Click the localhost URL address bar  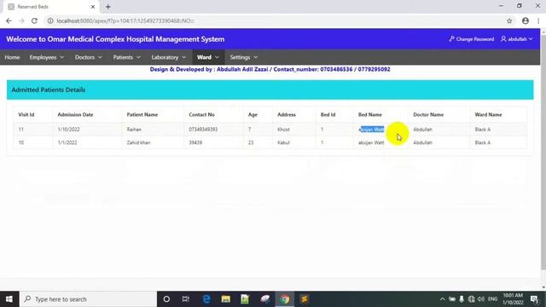[x=125, y=20]
